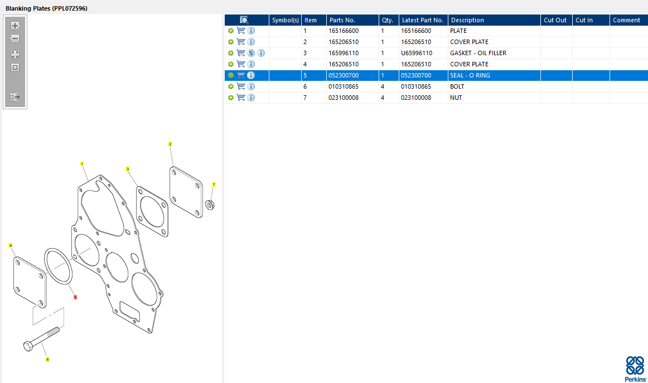The image size is (648, 383).
Task: Click gear icon for item 2 COVER PLATE
Action: pos(231,42)
